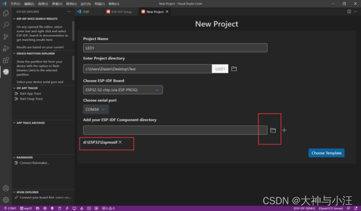Click Docs Search Results panel scrollbar
Screen dimensions: 361x211
tap(73, 31)
